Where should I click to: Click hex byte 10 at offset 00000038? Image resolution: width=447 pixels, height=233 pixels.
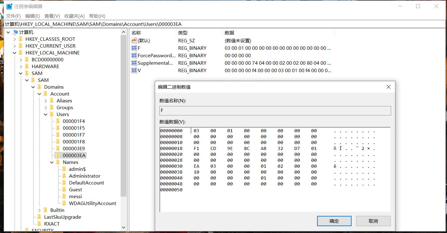pyautogui.click(x=196, y=172)
